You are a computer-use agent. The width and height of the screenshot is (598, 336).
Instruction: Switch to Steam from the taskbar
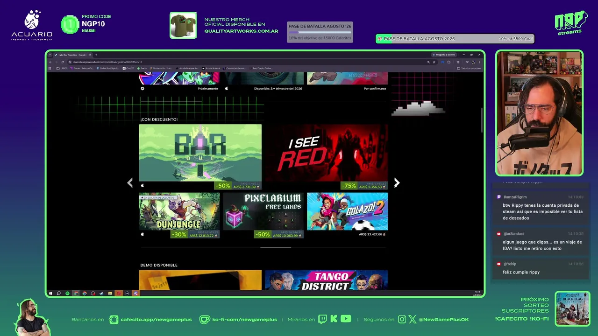point(101,294)
